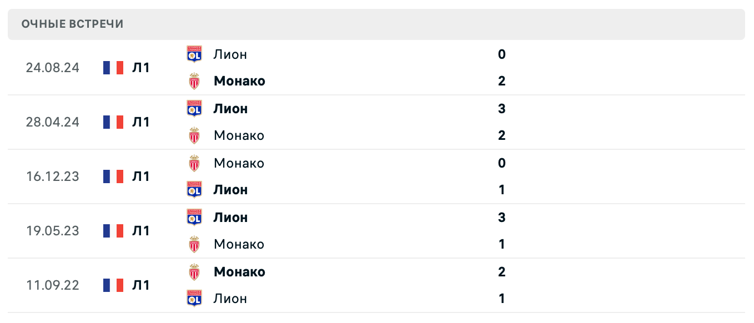754x323 pixels.
Task: Click French flag beside 16.12.23 date
Action: click(x=113, y=176)
